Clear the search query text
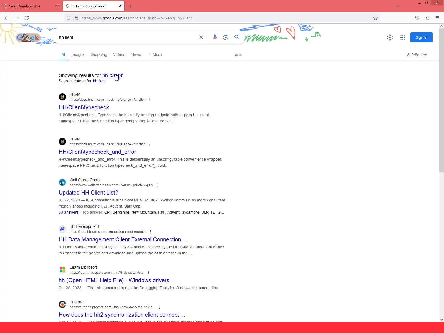444x333 pixels. tap(201, 37)
